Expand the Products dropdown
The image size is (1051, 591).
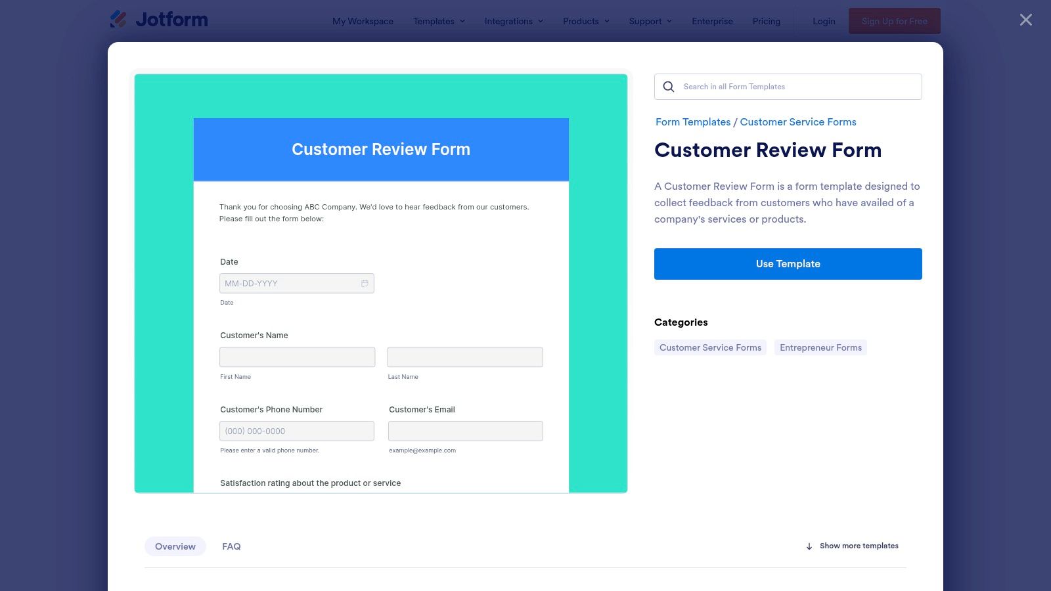581,21
